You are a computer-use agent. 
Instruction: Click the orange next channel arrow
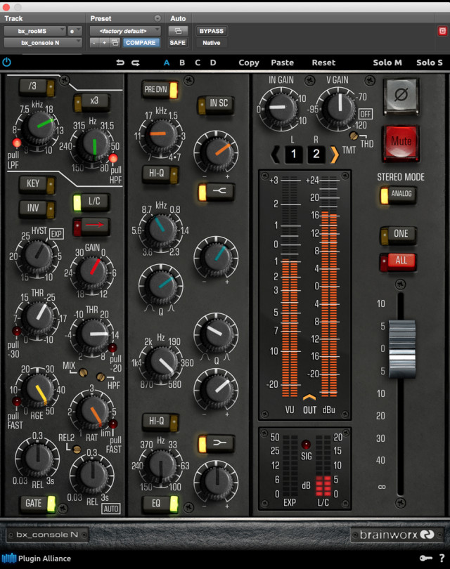(x=335, y=153)
